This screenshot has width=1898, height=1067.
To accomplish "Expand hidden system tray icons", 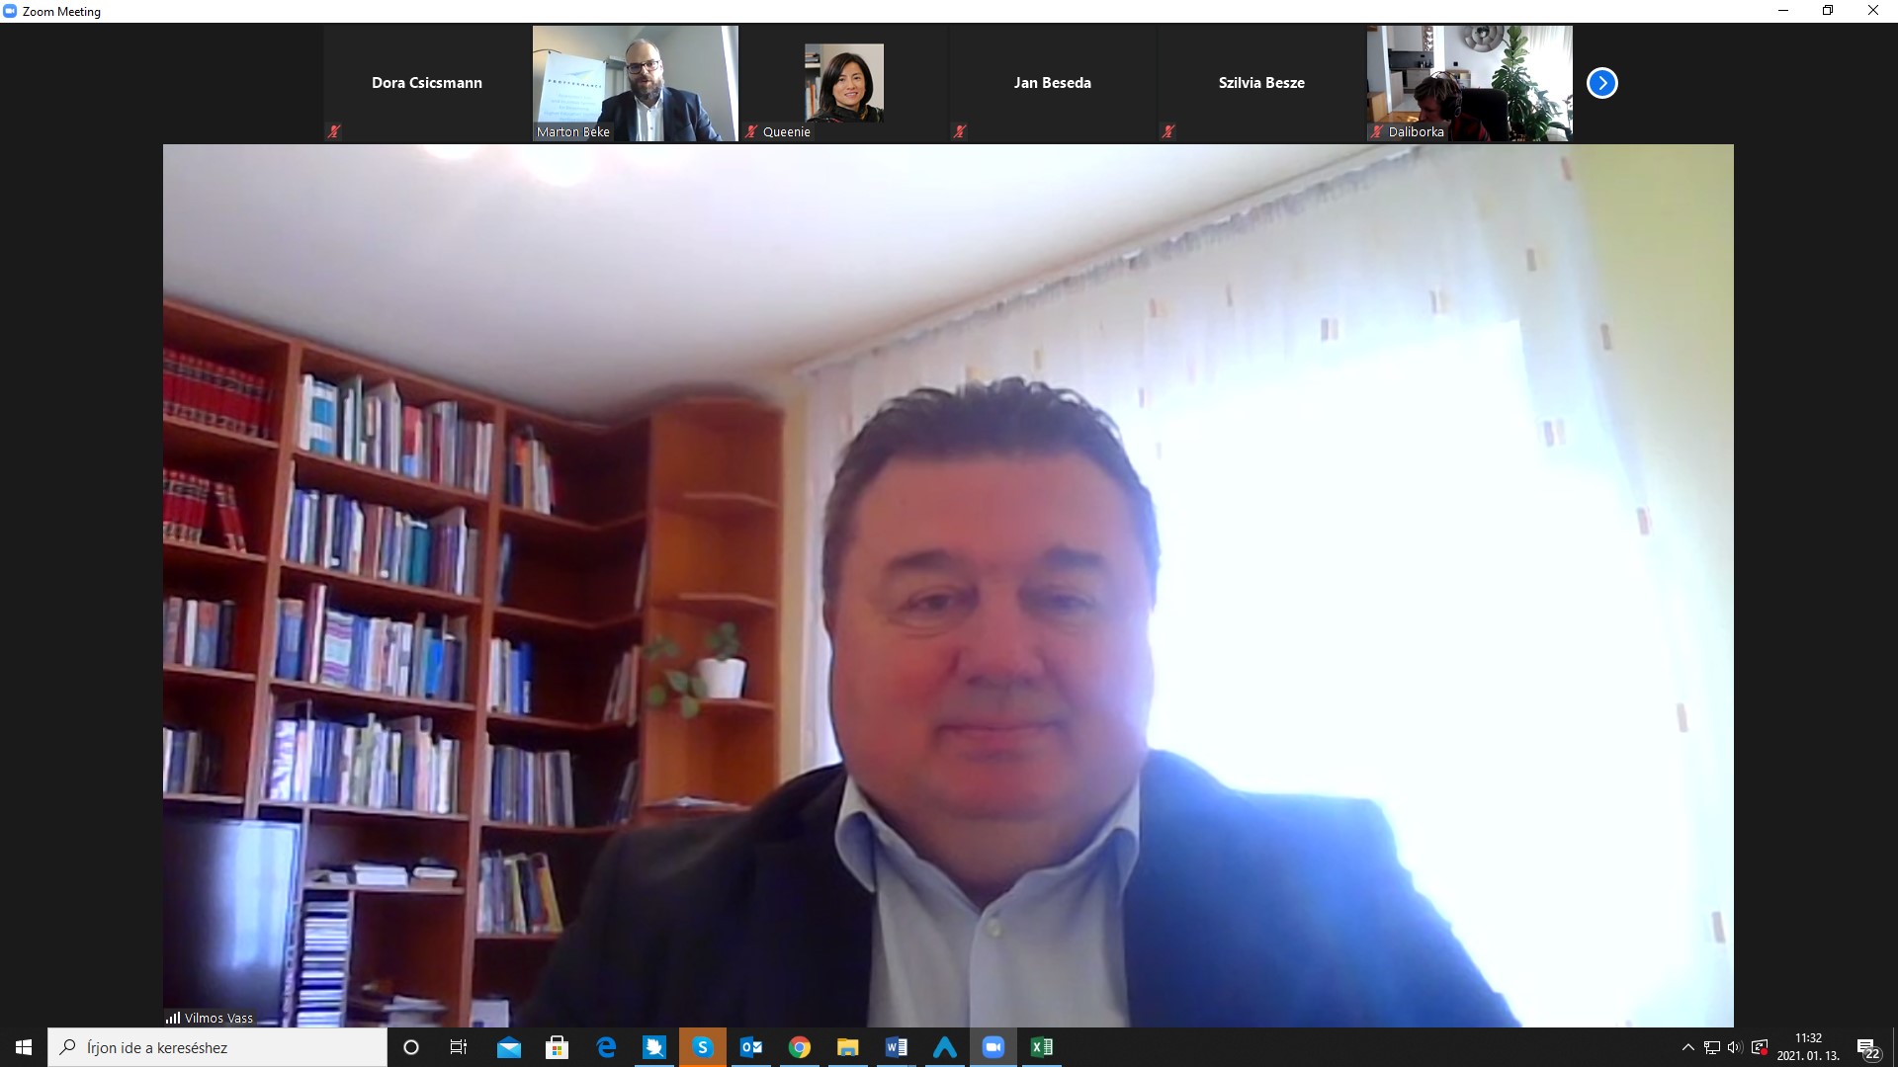I will 1687,1047.
